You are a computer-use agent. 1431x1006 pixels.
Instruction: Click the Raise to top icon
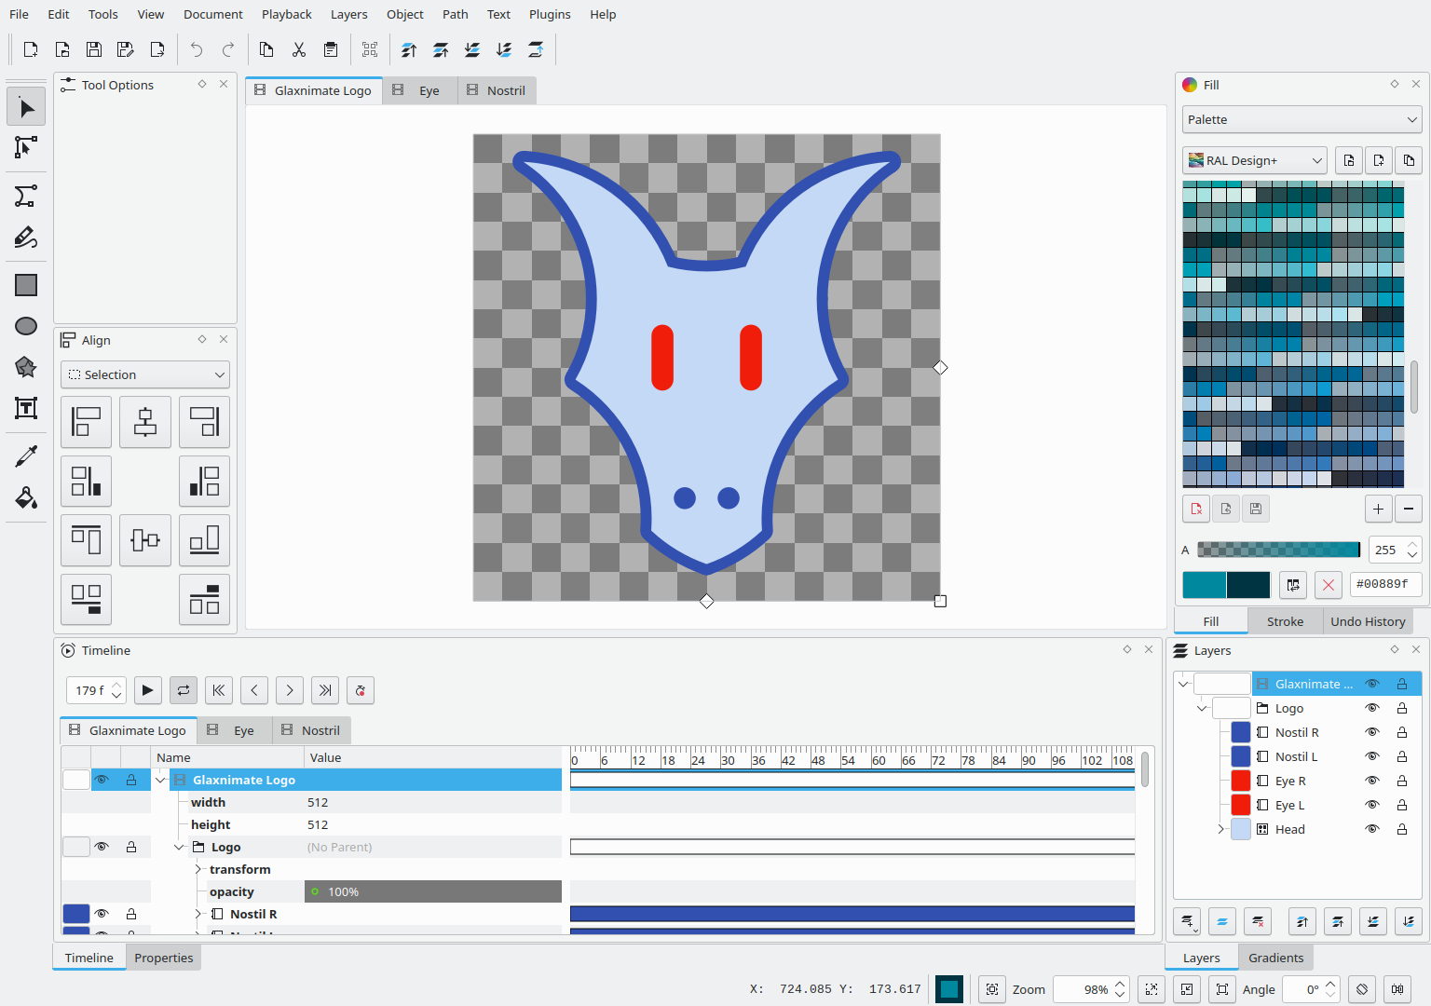(x=409, y=49)
